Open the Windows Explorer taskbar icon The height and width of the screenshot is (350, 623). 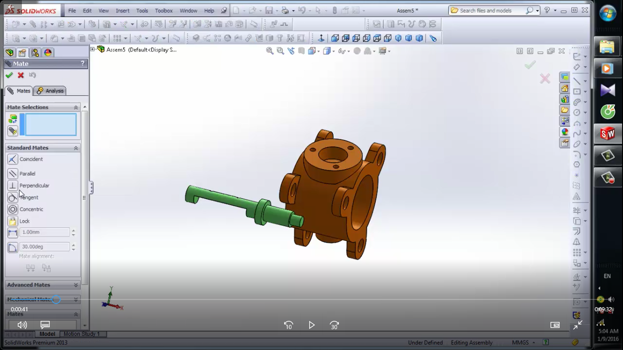coord(607,46)
